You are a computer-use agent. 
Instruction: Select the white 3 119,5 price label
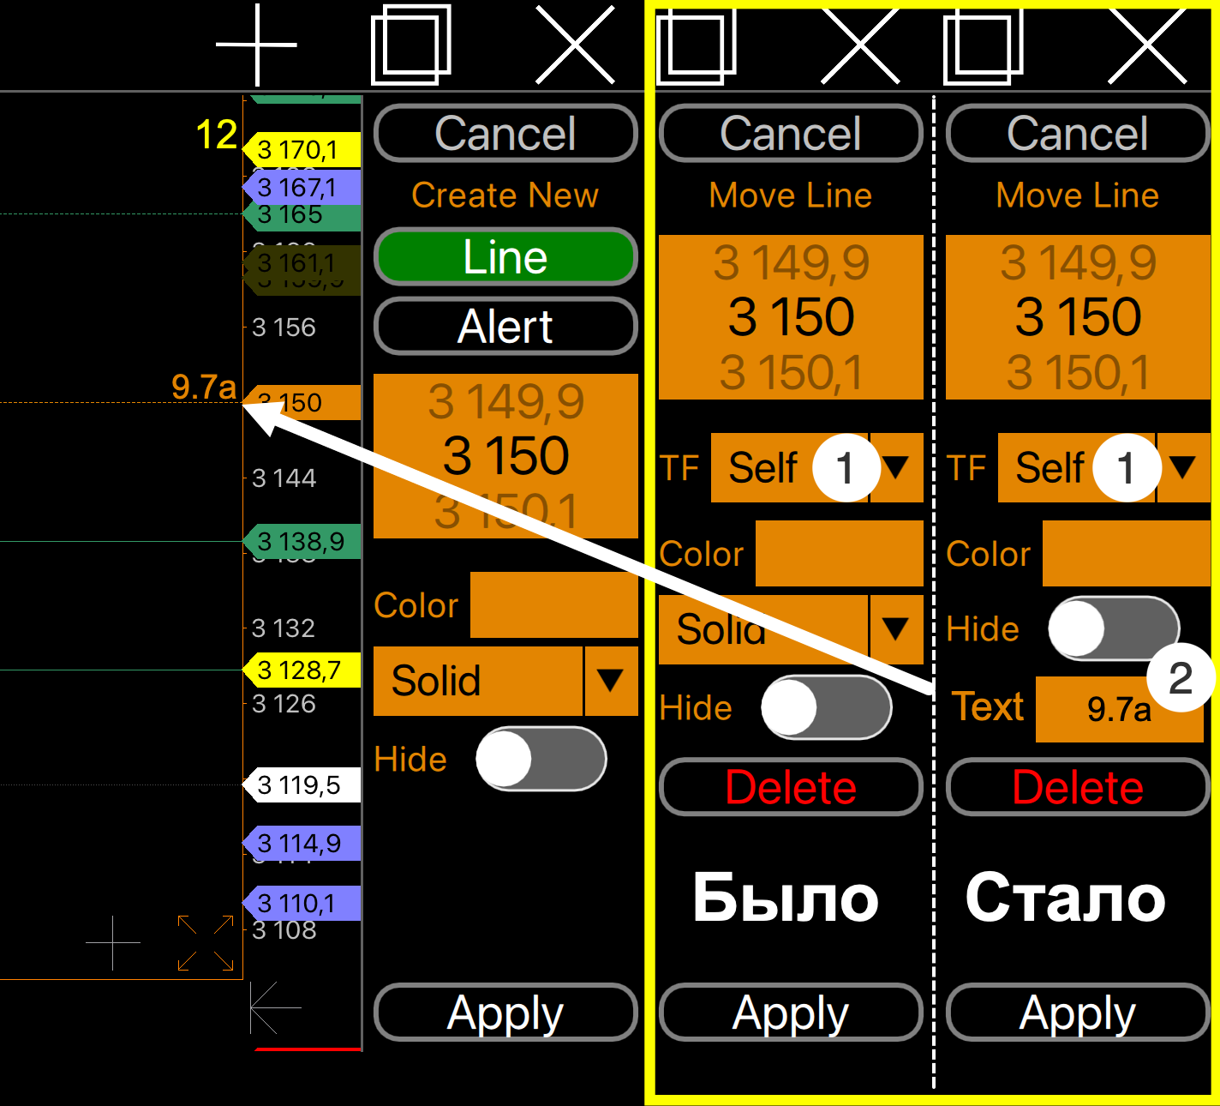[302, 784]
